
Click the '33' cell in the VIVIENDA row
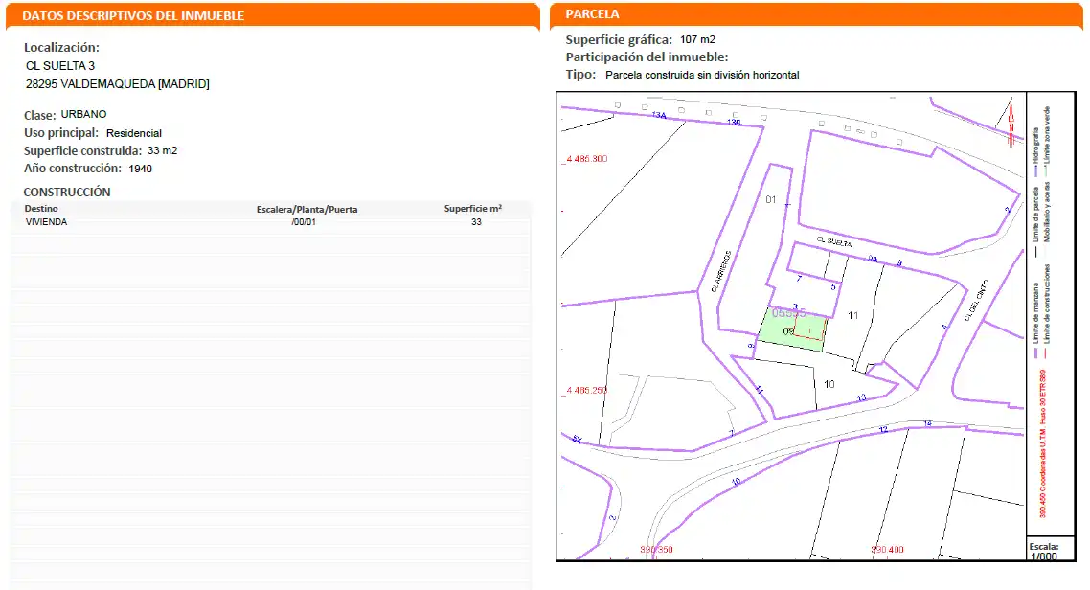(476, 222)
